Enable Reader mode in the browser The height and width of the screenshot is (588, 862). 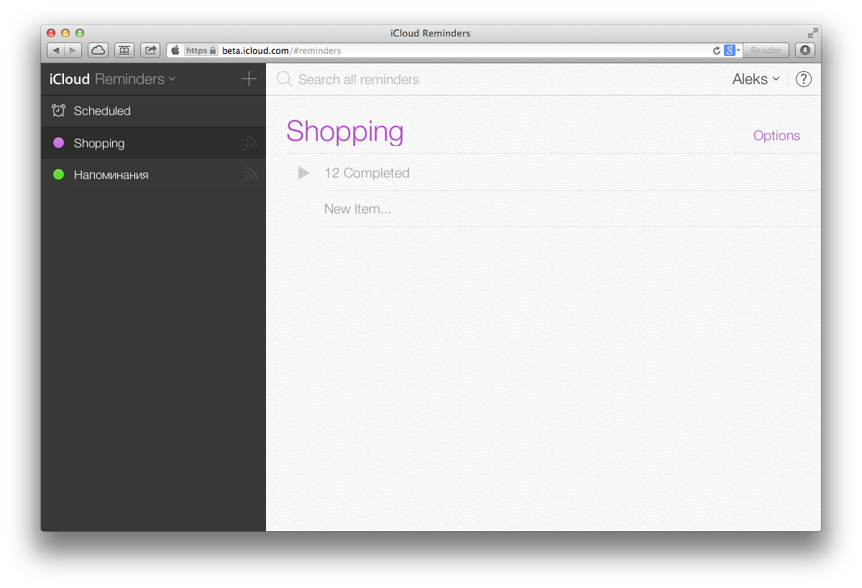[x=765, y=50]
